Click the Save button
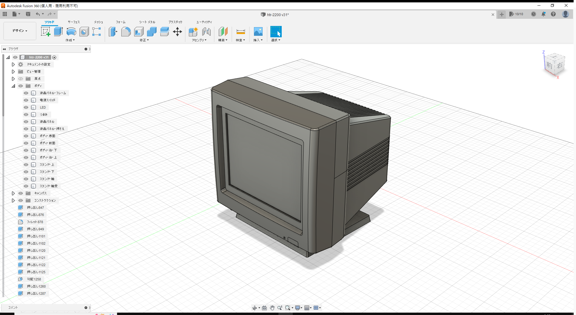The image size is (576, 315). (x=28, y=14)
